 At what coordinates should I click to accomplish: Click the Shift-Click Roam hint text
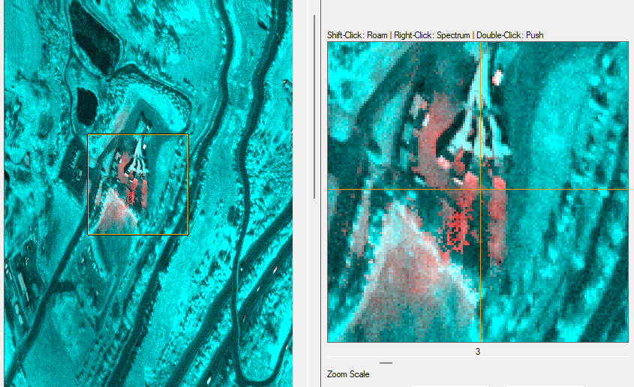356,35
